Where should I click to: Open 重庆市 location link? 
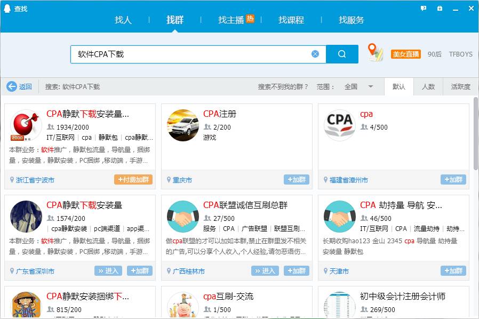point(182,180)
